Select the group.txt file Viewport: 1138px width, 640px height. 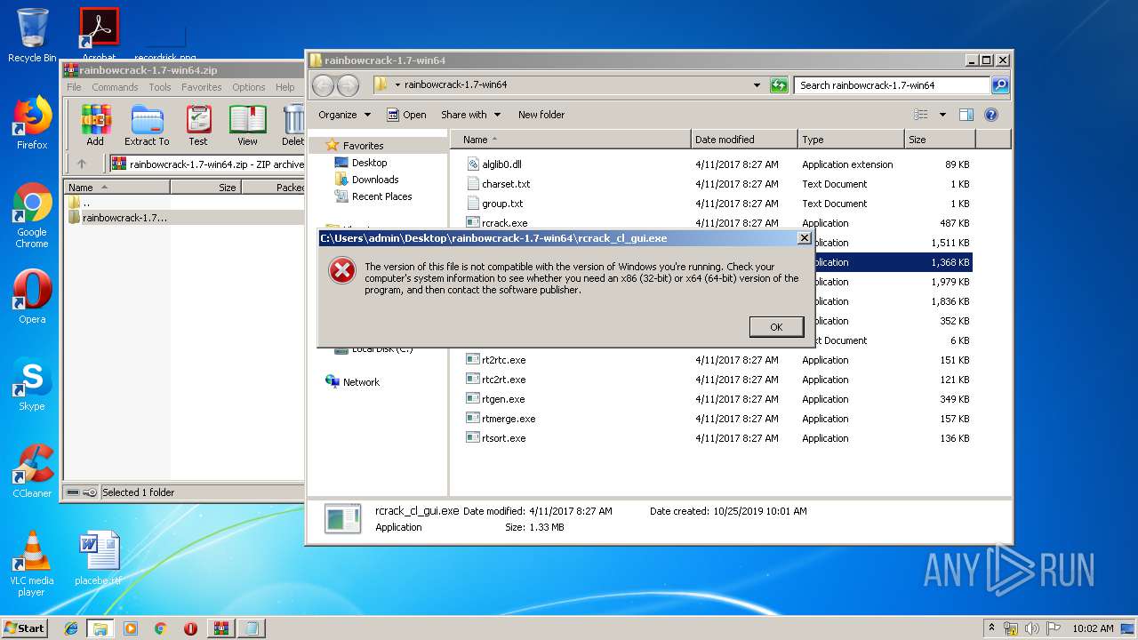coord(494,204)
